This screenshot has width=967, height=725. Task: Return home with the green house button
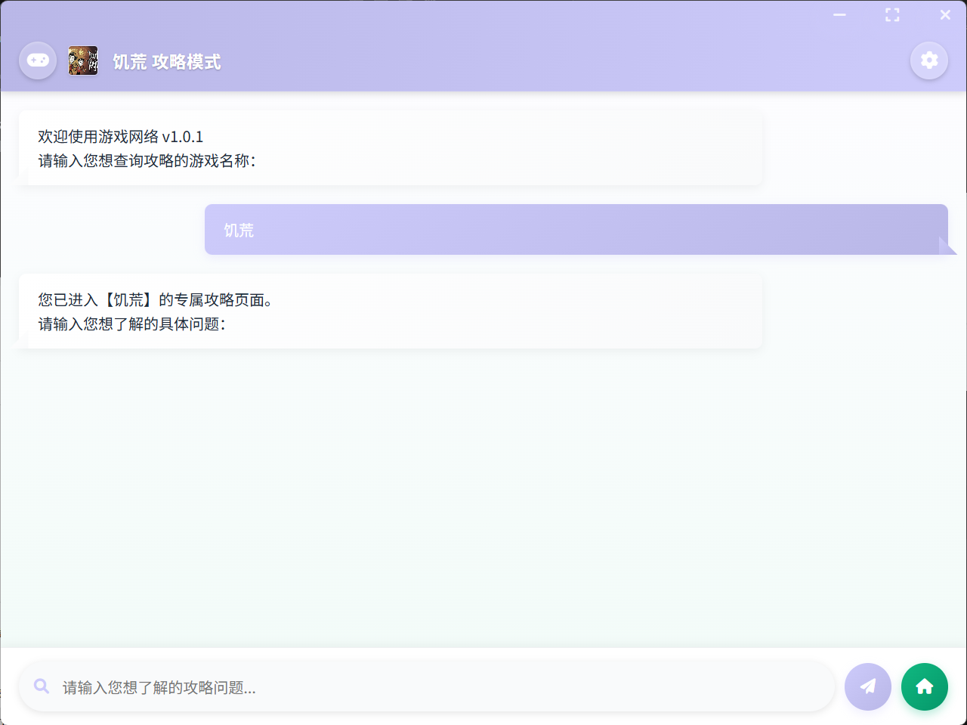tap(925, 686)
